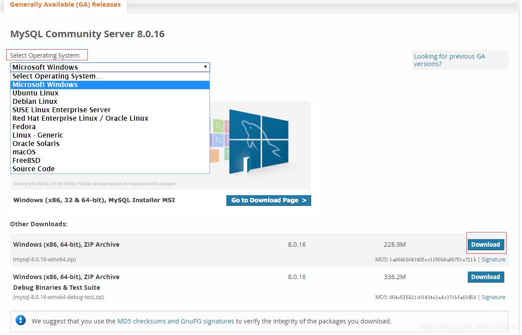522x335 pixels.
Task: Click the Go to Download Page button
Action: tap(268, 200)
